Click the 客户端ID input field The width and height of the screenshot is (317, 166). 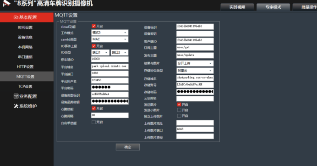pyautogui.click(x=195, y=40)
